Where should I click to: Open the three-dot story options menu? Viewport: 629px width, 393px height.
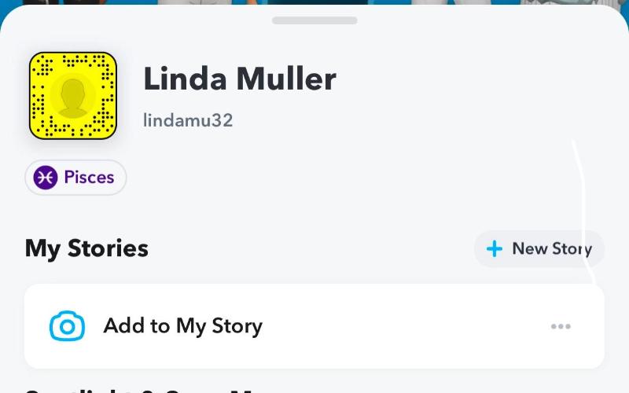[x=561, y=326]
